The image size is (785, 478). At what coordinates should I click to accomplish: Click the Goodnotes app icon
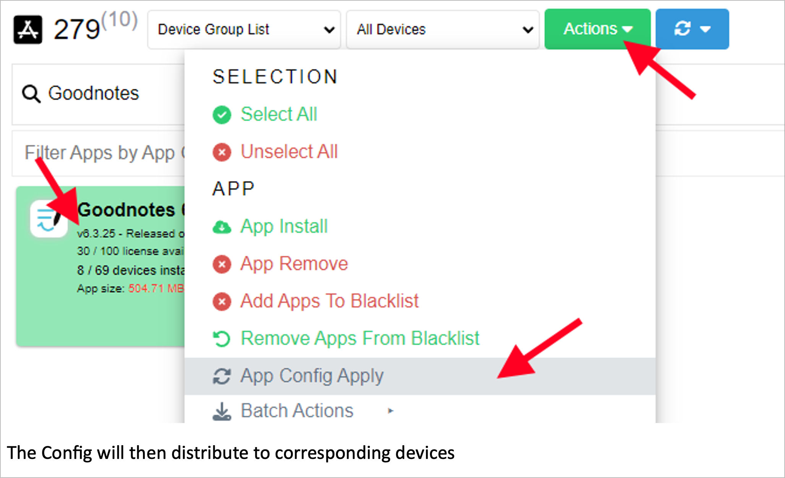click(x=49, y=219)
